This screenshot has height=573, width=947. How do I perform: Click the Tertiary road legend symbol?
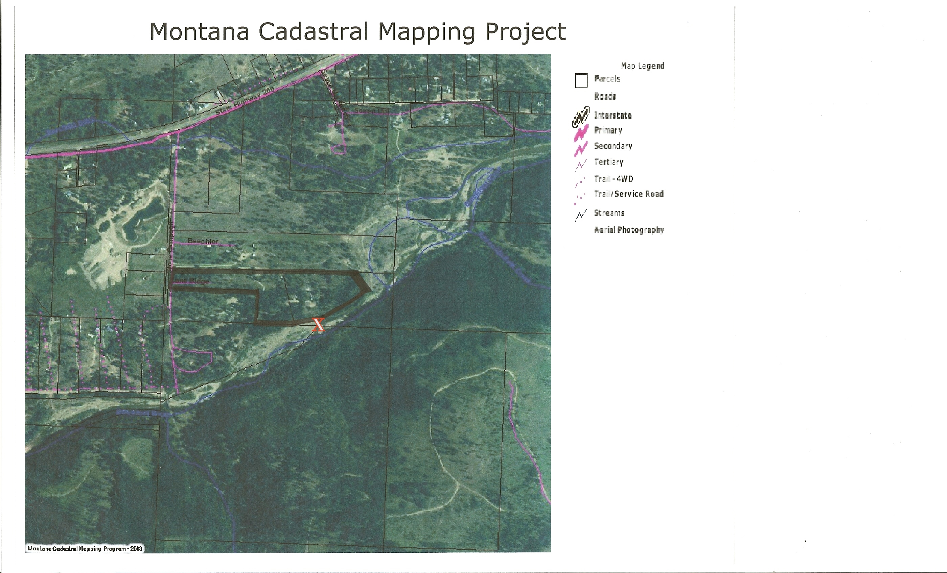581,165
